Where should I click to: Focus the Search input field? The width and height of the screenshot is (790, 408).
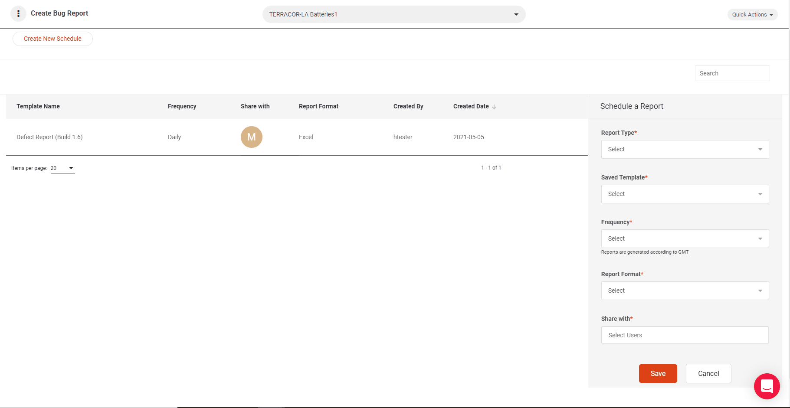732,73
